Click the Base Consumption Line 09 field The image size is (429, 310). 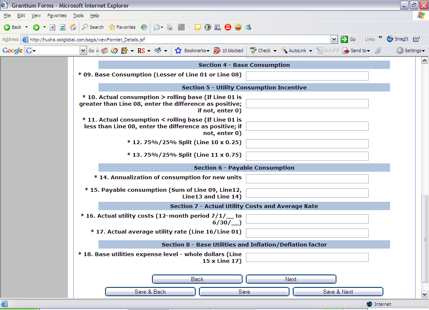(x=307, y=76)
